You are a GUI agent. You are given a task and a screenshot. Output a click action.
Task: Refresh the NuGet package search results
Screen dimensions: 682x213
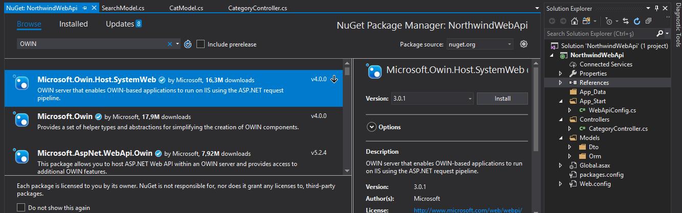tap(188, 44)
